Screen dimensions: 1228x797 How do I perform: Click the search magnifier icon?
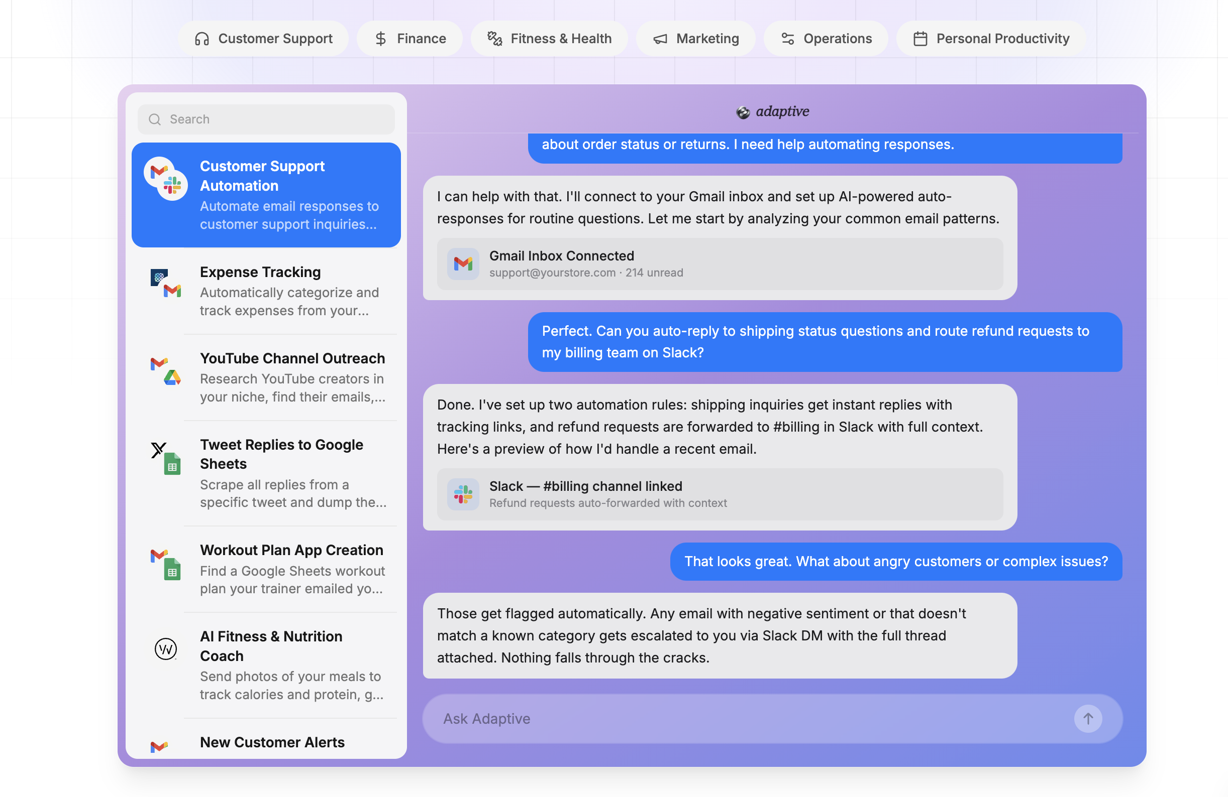154,119
